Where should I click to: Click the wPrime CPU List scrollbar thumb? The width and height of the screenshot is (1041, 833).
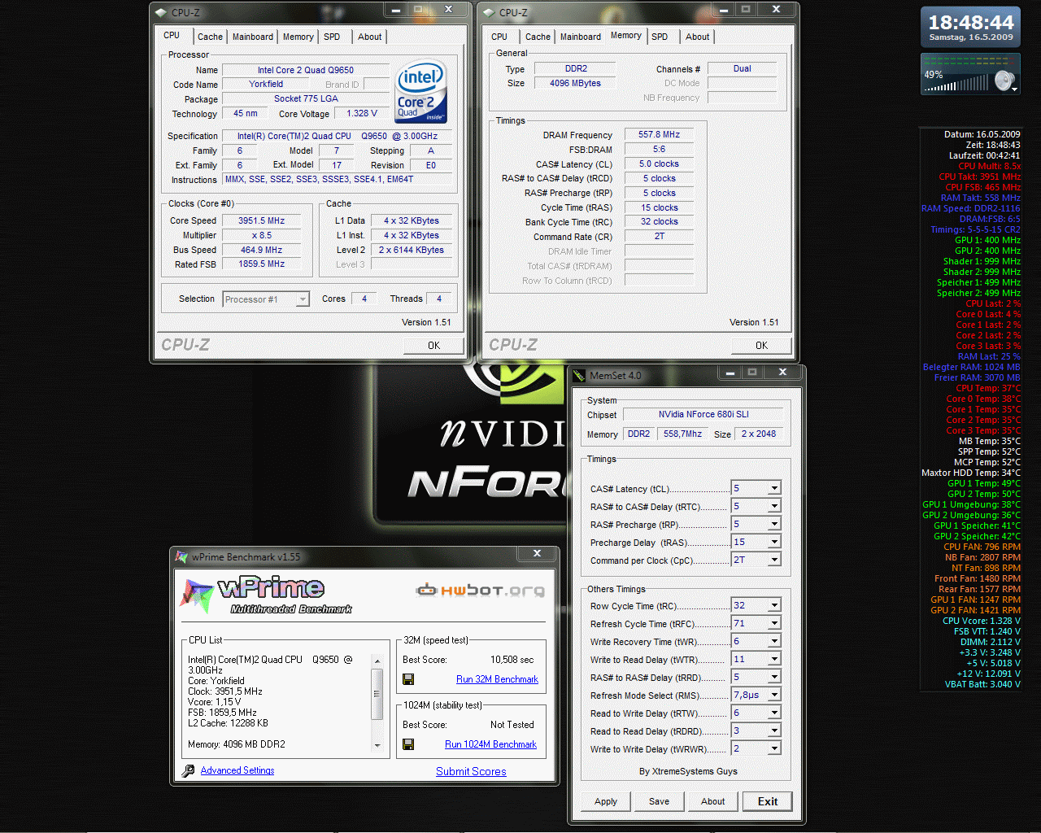point(377,694)
